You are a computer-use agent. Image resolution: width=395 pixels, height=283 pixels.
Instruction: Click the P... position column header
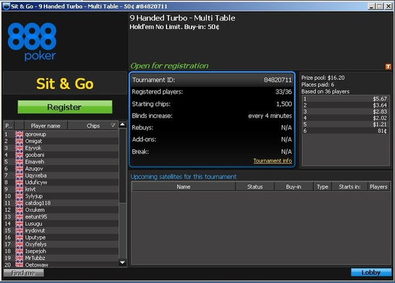click(x=9, y=126)
